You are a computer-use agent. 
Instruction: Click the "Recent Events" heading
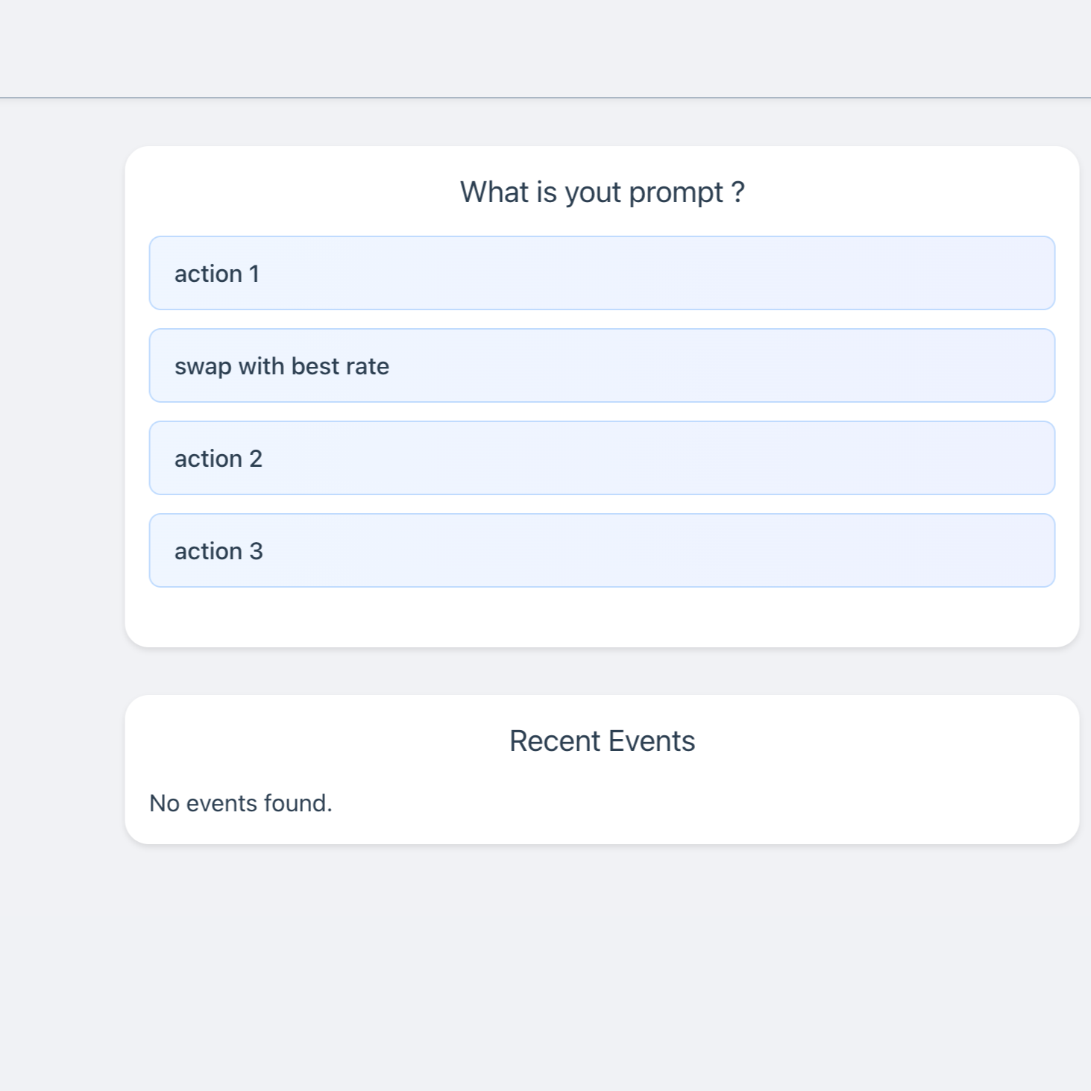(602, 741)
